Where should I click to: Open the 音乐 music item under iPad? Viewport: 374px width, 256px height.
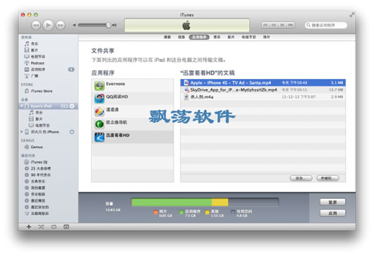(x=36, y=113)
